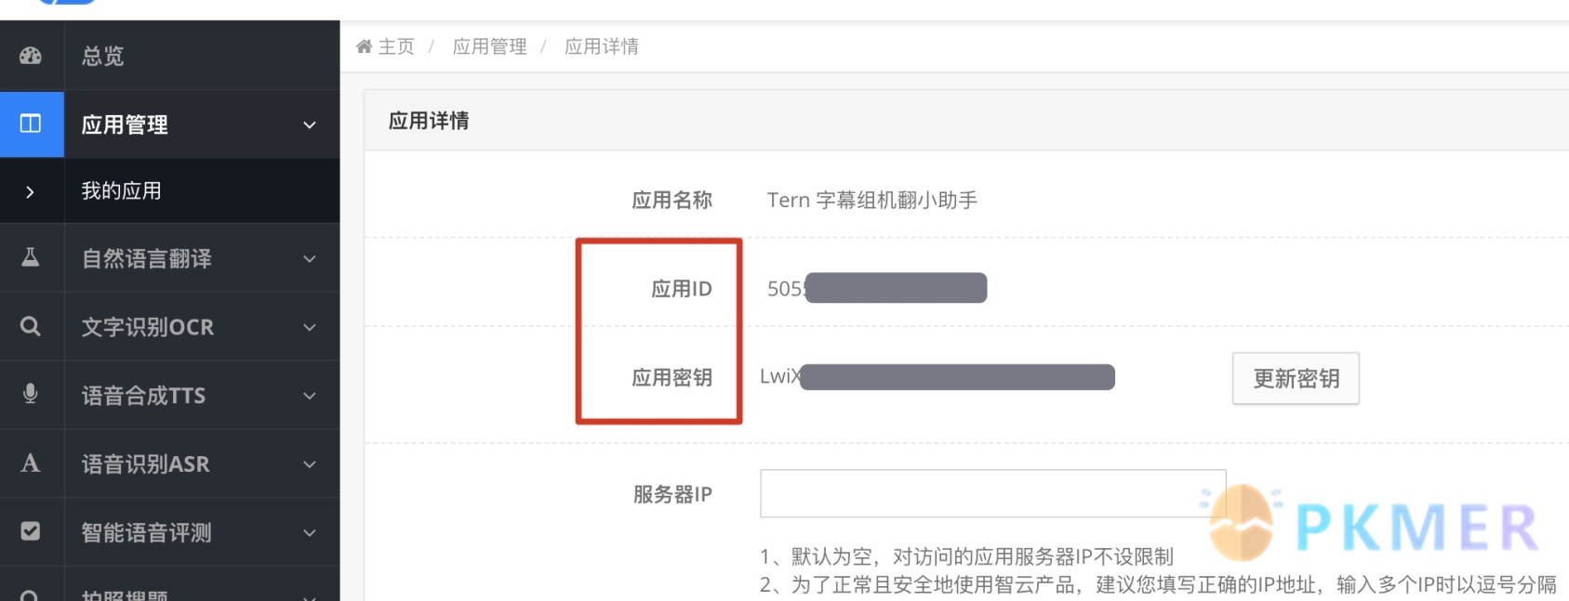
Task: Expand the 语音合成TTS submenu arrow
Action: point(310,396)
